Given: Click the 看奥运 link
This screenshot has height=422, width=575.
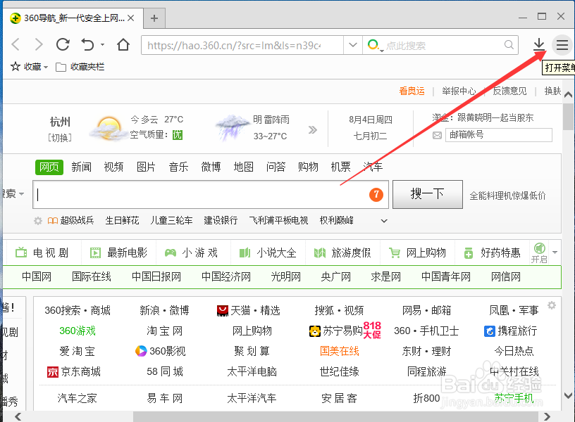Looking at the screenshot, I should click(x=412, y=91).
